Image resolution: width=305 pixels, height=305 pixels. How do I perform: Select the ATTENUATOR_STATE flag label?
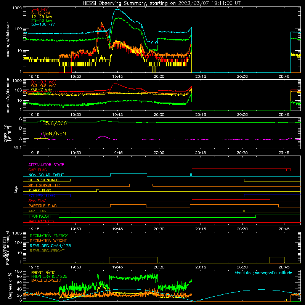(x=46, y=165)
